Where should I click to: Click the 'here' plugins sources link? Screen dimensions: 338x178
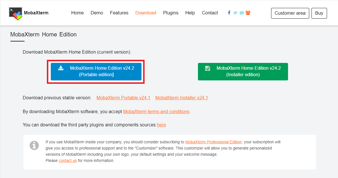[162, 125]
